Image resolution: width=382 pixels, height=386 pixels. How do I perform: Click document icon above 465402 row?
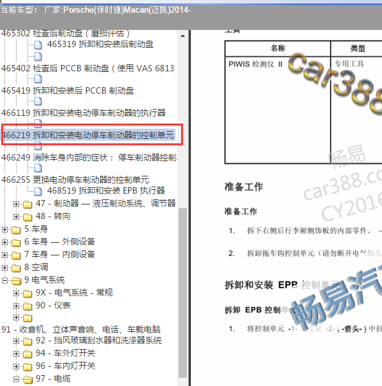(x=38, y=57)
